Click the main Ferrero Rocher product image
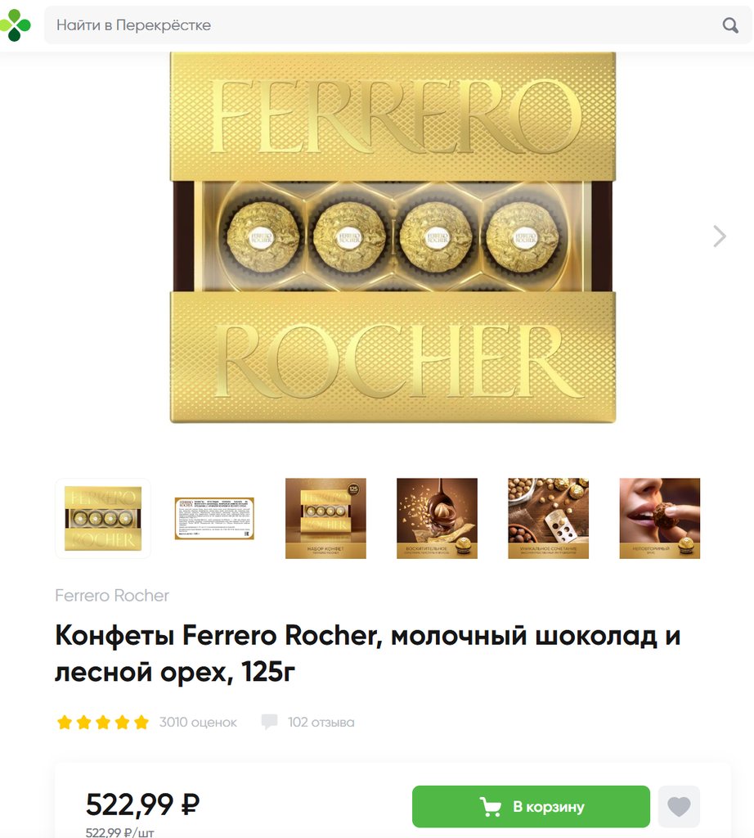Viewport: 754px width, 838px height. [393, 237]
